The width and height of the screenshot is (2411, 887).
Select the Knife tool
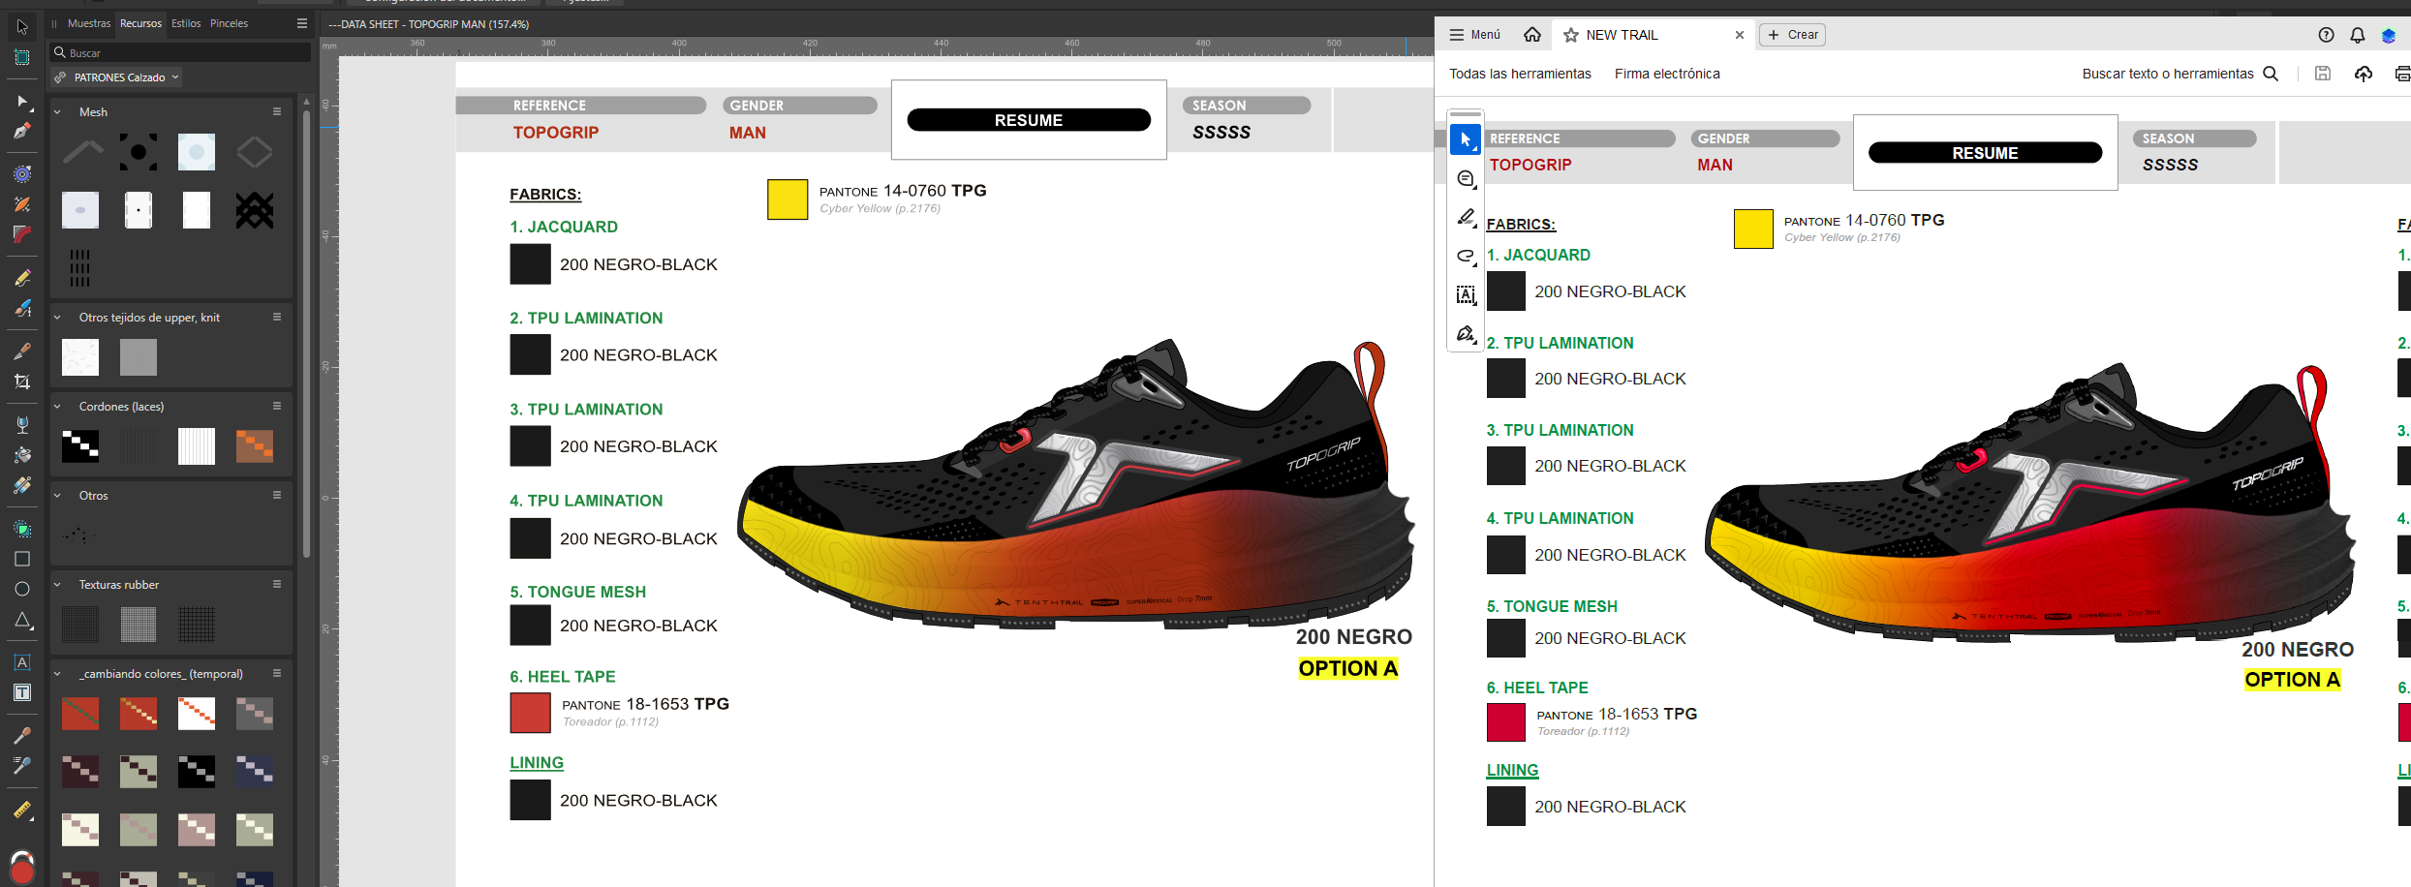(22, 352)
